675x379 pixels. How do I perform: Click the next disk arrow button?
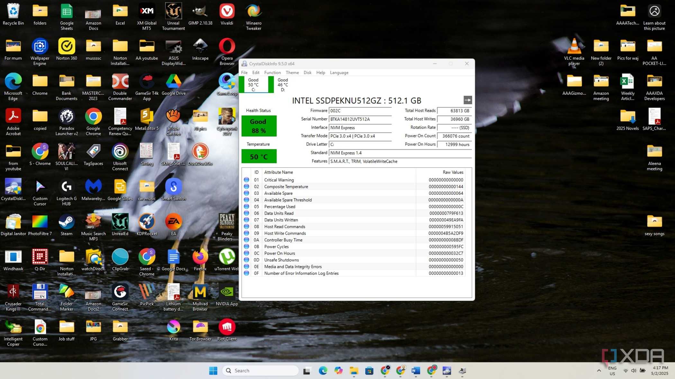coord(468,100)
